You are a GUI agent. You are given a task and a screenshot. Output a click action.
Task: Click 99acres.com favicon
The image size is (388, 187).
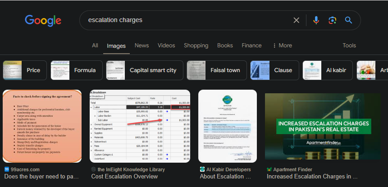(7, 169)
